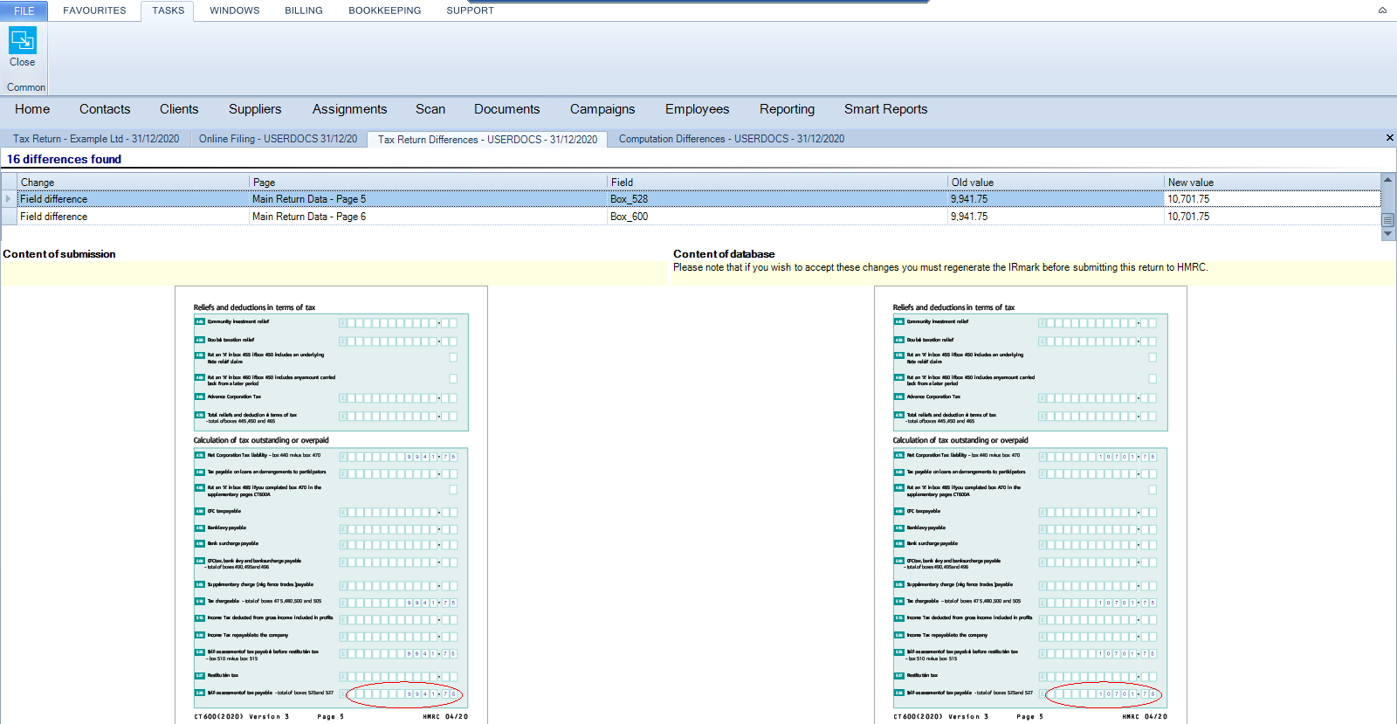Click the Box_600 field cell
The width and height of the screenshot is (1397, 724).
777,217
